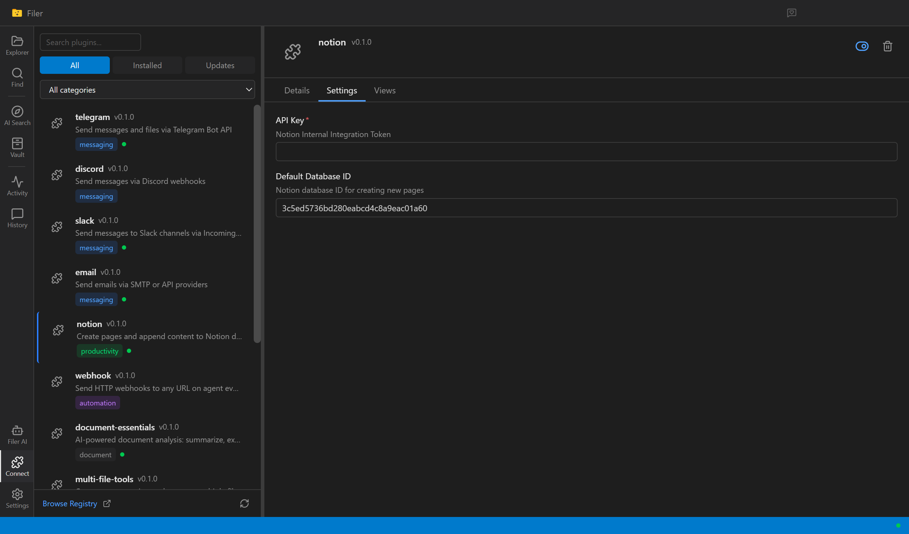Click into the API Key input field
909x534 pixels.
587,152
